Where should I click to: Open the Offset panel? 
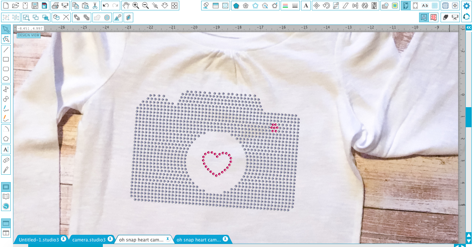tap(274, 5)
